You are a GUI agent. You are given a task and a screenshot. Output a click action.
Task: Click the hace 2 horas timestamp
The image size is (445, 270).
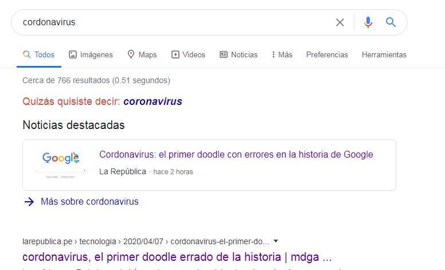tap(173, 172)
